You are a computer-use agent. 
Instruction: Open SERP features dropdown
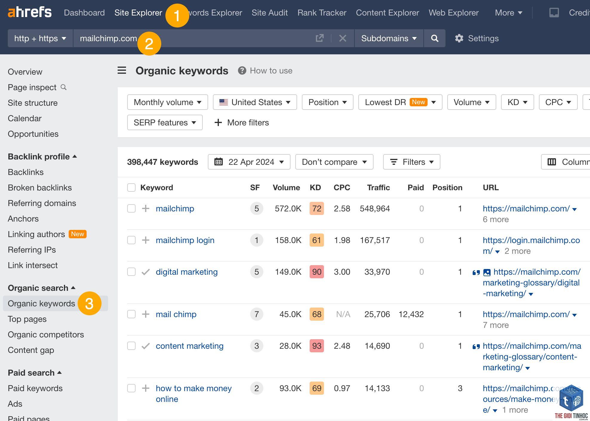click(x=165, y=122)
